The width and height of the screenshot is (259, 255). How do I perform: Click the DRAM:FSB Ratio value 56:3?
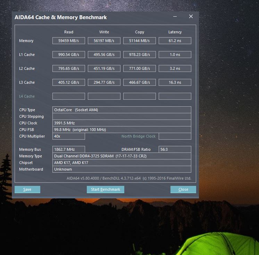[x=175, y=149]
